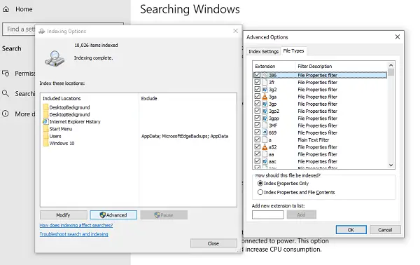Toggle the 3MF extension checkbox
This screenshot has height=265, width=420.
tap(258, 125)
